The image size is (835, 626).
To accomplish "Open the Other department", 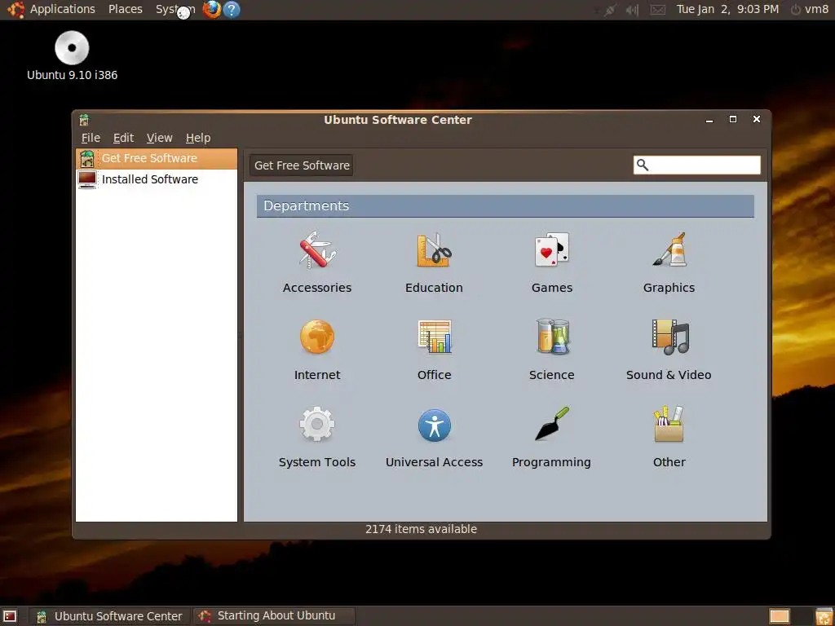I will coord(669,438).
